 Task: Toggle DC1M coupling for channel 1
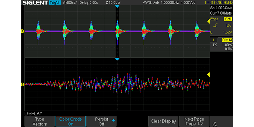click(x=227, y=40)
